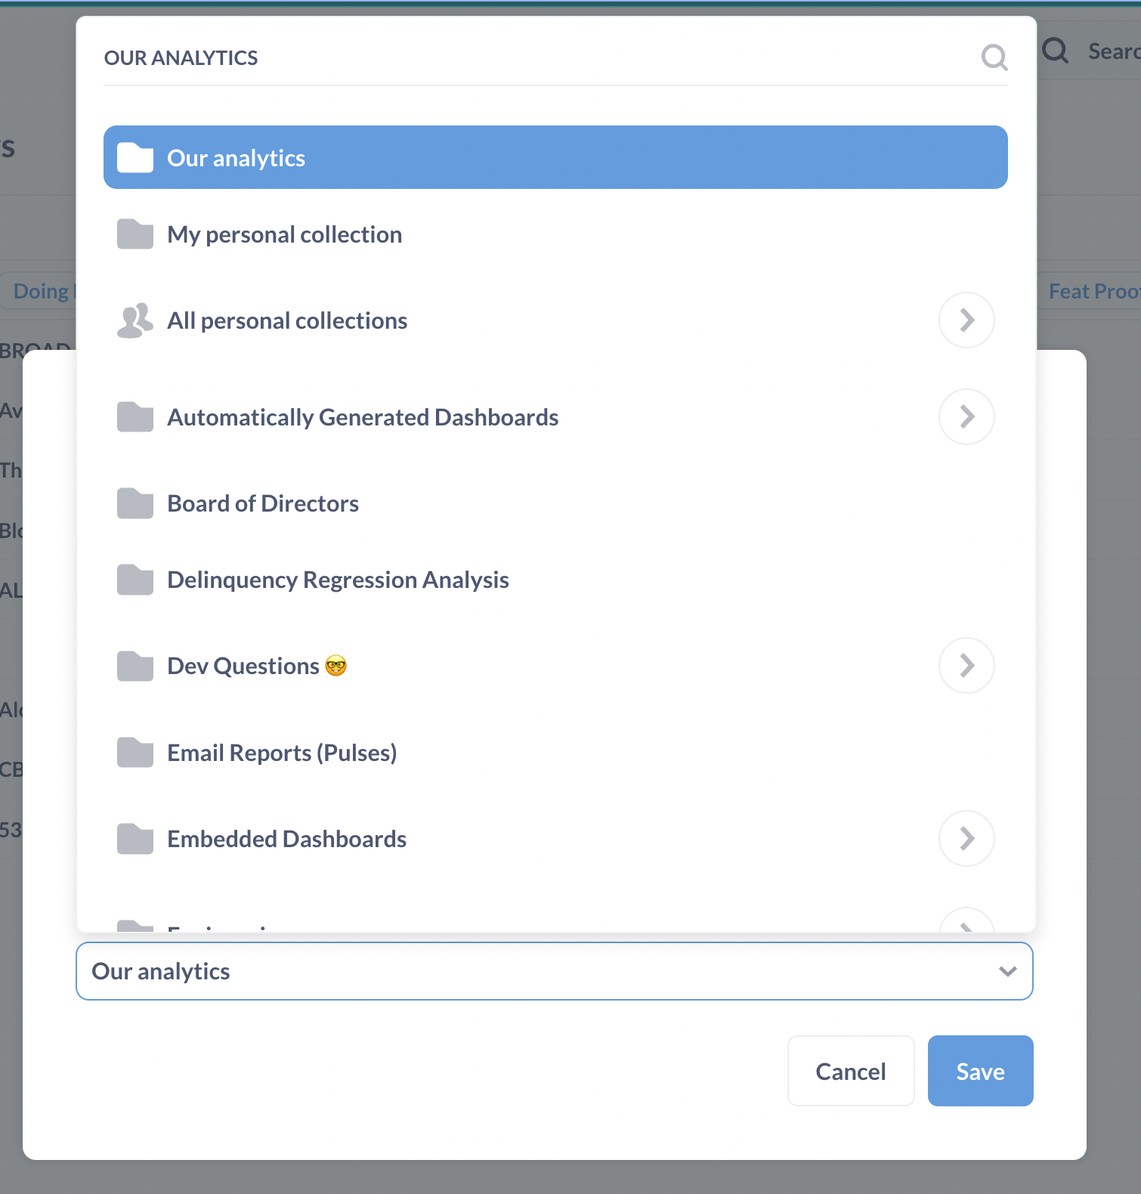Viewport: 1141px width, 1194px height.
Task: Open the Our analytics dropdown selector
Action: (x=1006, y=971)
